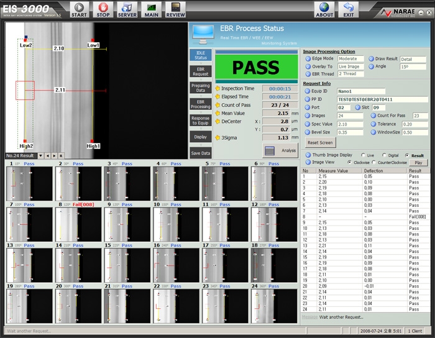Image resolution: width=435 pixels, height=338 pixels.
Task: Select the EBR Request step
Action: click(201, 71)
